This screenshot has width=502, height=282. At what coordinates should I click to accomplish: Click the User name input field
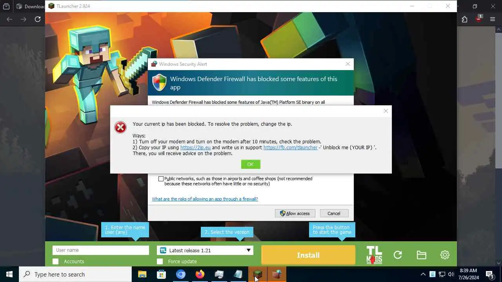101,250
